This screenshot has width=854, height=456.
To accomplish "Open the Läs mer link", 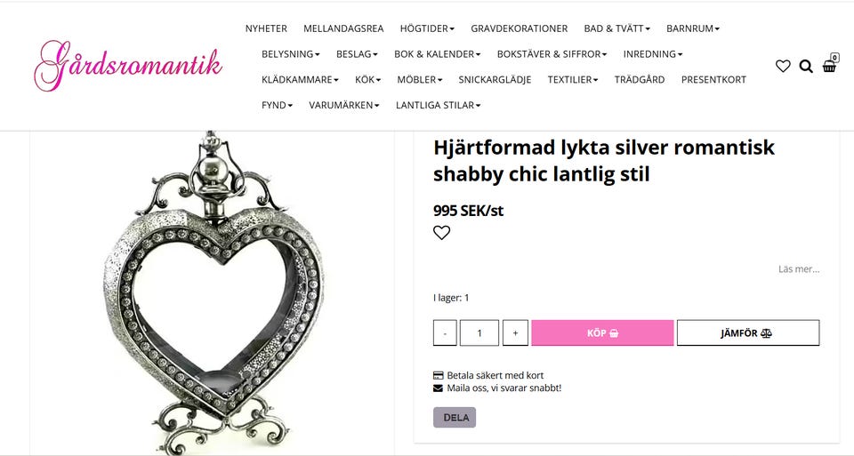I will [x=799, y=268].
